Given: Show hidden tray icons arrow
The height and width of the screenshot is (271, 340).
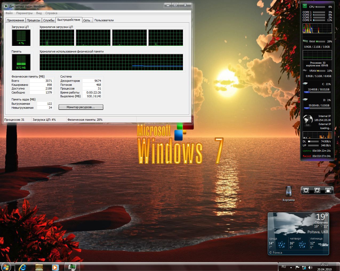Looking at the screenshot, I should click(291, 267).
